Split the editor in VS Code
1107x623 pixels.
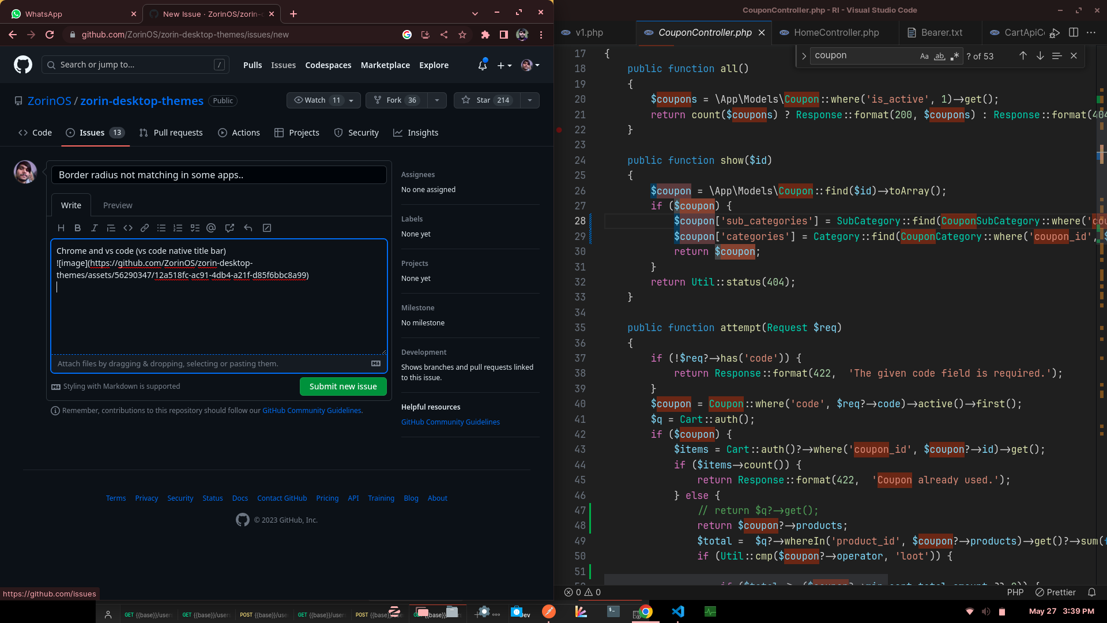pos(1074,32)
